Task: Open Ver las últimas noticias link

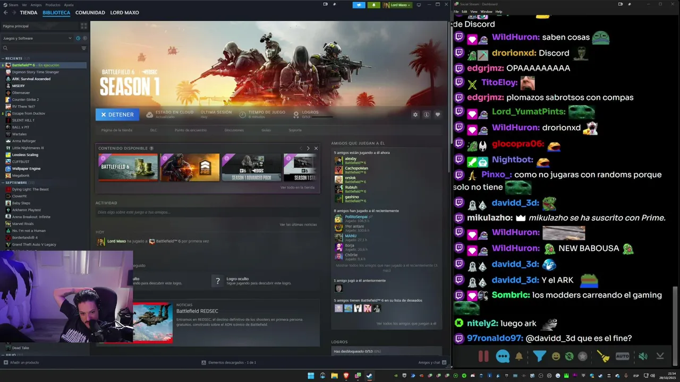Action: (298, 224)
